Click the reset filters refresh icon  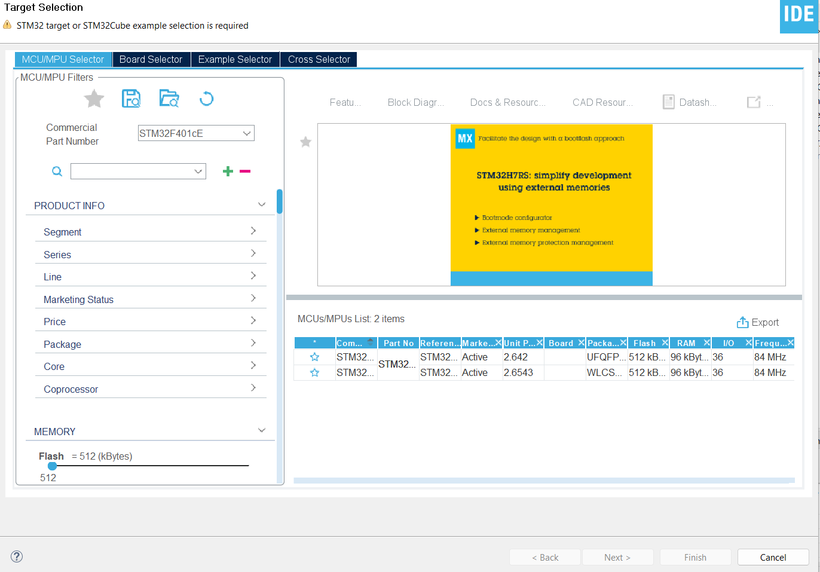coord(206,99)
